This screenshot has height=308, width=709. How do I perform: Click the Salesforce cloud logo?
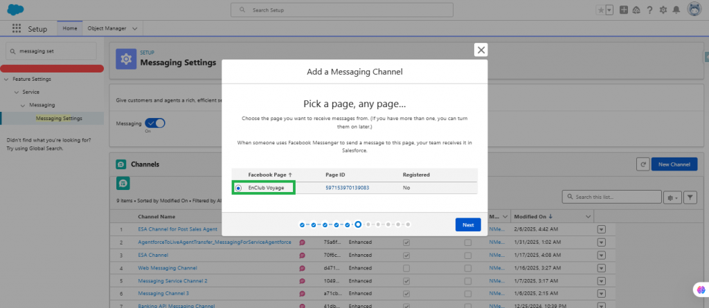15,10
